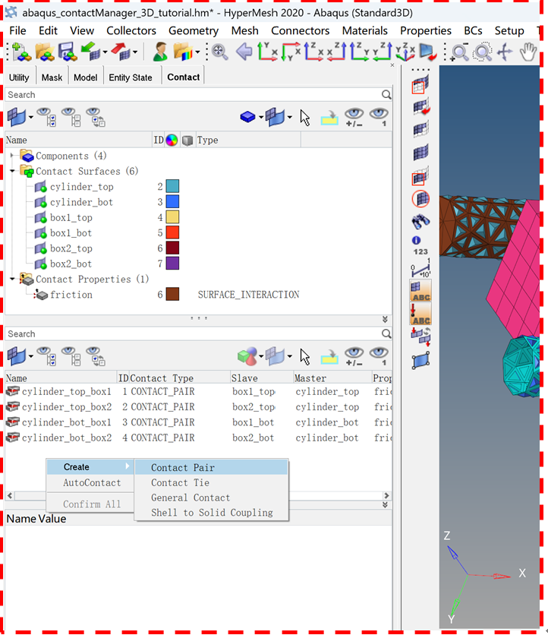
Task: Click the distance measure ruler icon
Action: 421,268
